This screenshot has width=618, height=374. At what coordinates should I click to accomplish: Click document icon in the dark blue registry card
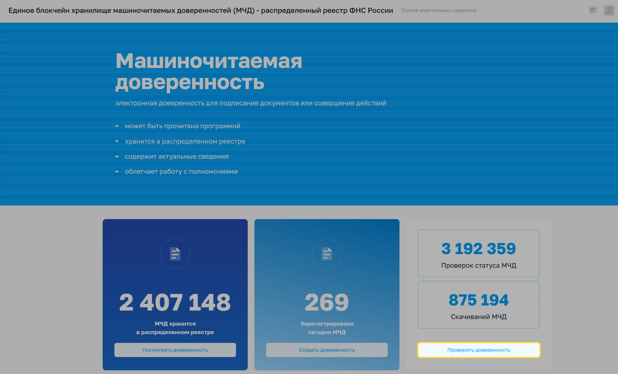175,254
